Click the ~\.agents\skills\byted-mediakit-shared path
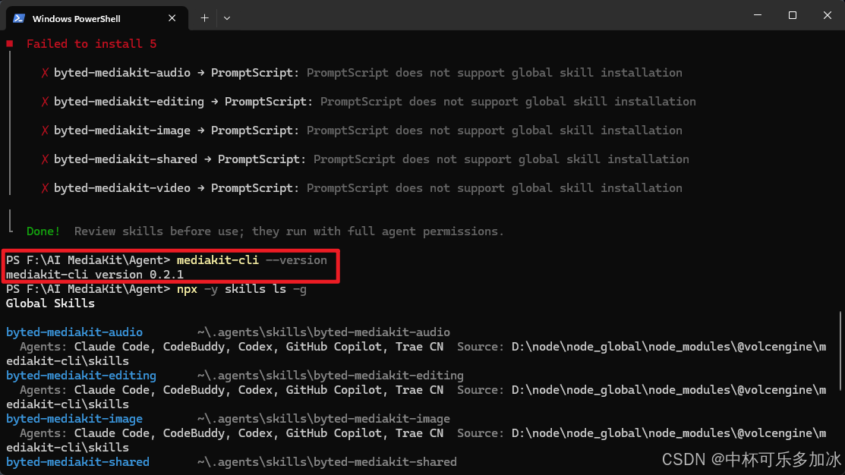This screenshot has height=475, width=845. tap(327, 462)
